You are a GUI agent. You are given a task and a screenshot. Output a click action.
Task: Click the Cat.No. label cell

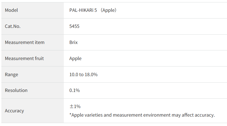coord(13,26)
